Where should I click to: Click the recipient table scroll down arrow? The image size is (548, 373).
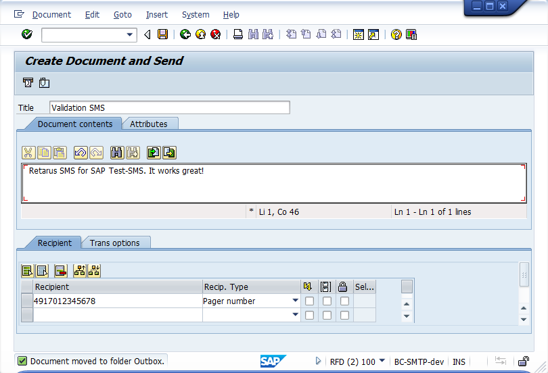pyautogui.click(x=407, y=316)
